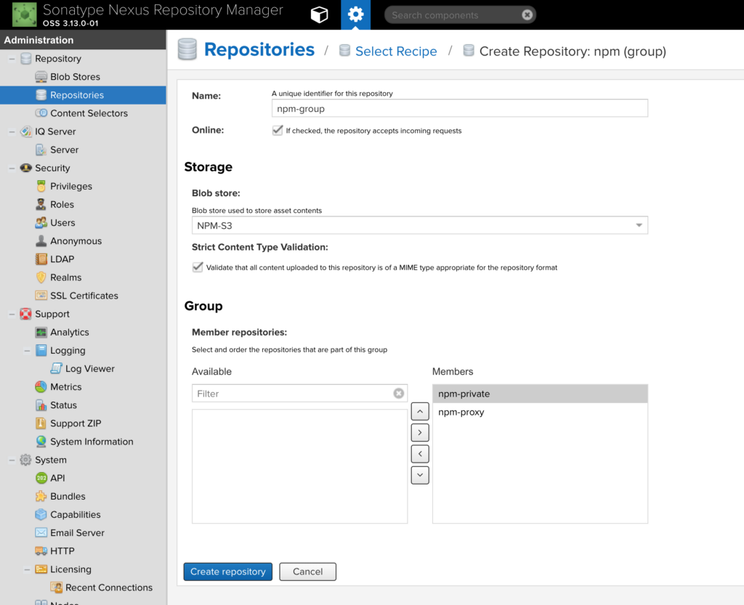Open the Blob store dropdown
Screen dimensions: 744x605
click(x=639, y=226)
